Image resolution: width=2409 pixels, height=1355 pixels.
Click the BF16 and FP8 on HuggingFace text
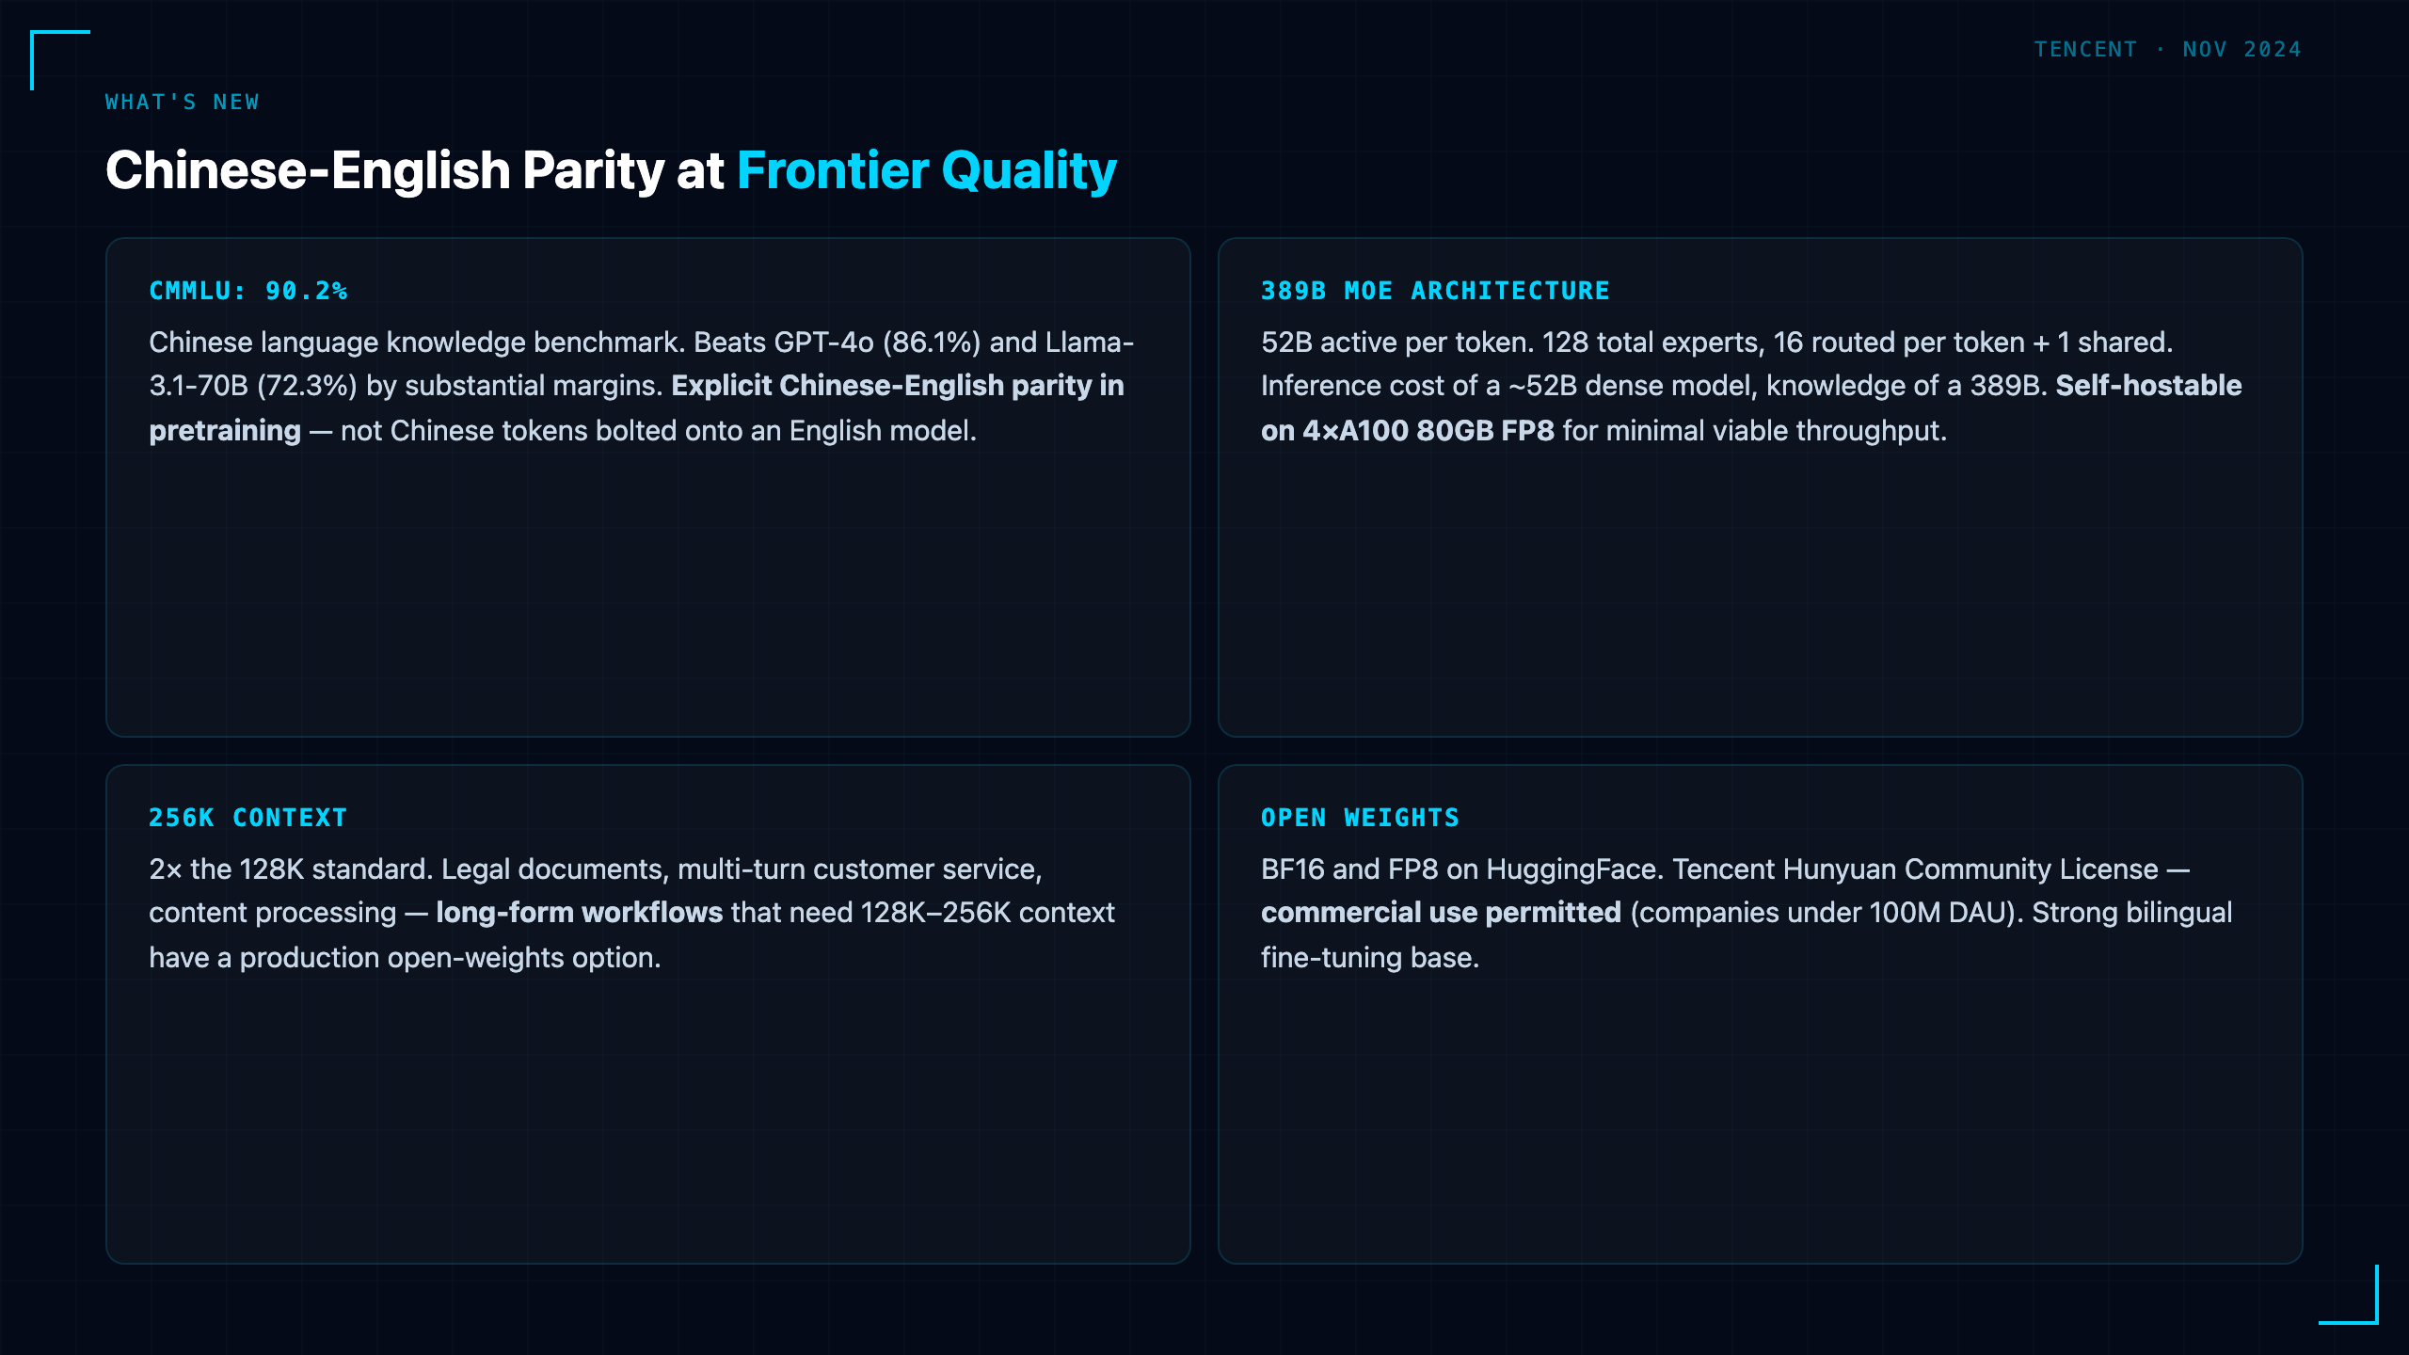(1462, 869)
